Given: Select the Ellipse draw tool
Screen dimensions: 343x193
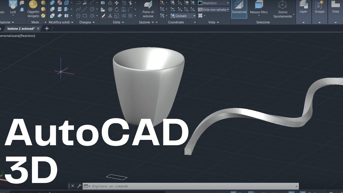Looking at the screenshot, I should (92, 16).
